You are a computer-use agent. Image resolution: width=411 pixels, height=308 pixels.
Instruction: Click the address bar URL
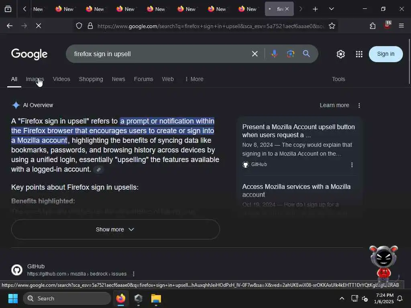tap(210, 26)
